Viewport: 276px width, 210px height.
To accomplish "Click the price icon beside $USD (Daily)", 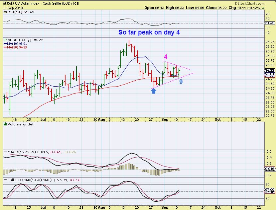I will 5,40.
